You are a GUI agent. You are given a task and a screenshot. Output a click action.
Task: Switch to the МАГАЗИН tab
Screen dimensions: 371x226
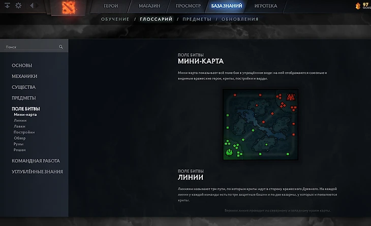point(149,6)
